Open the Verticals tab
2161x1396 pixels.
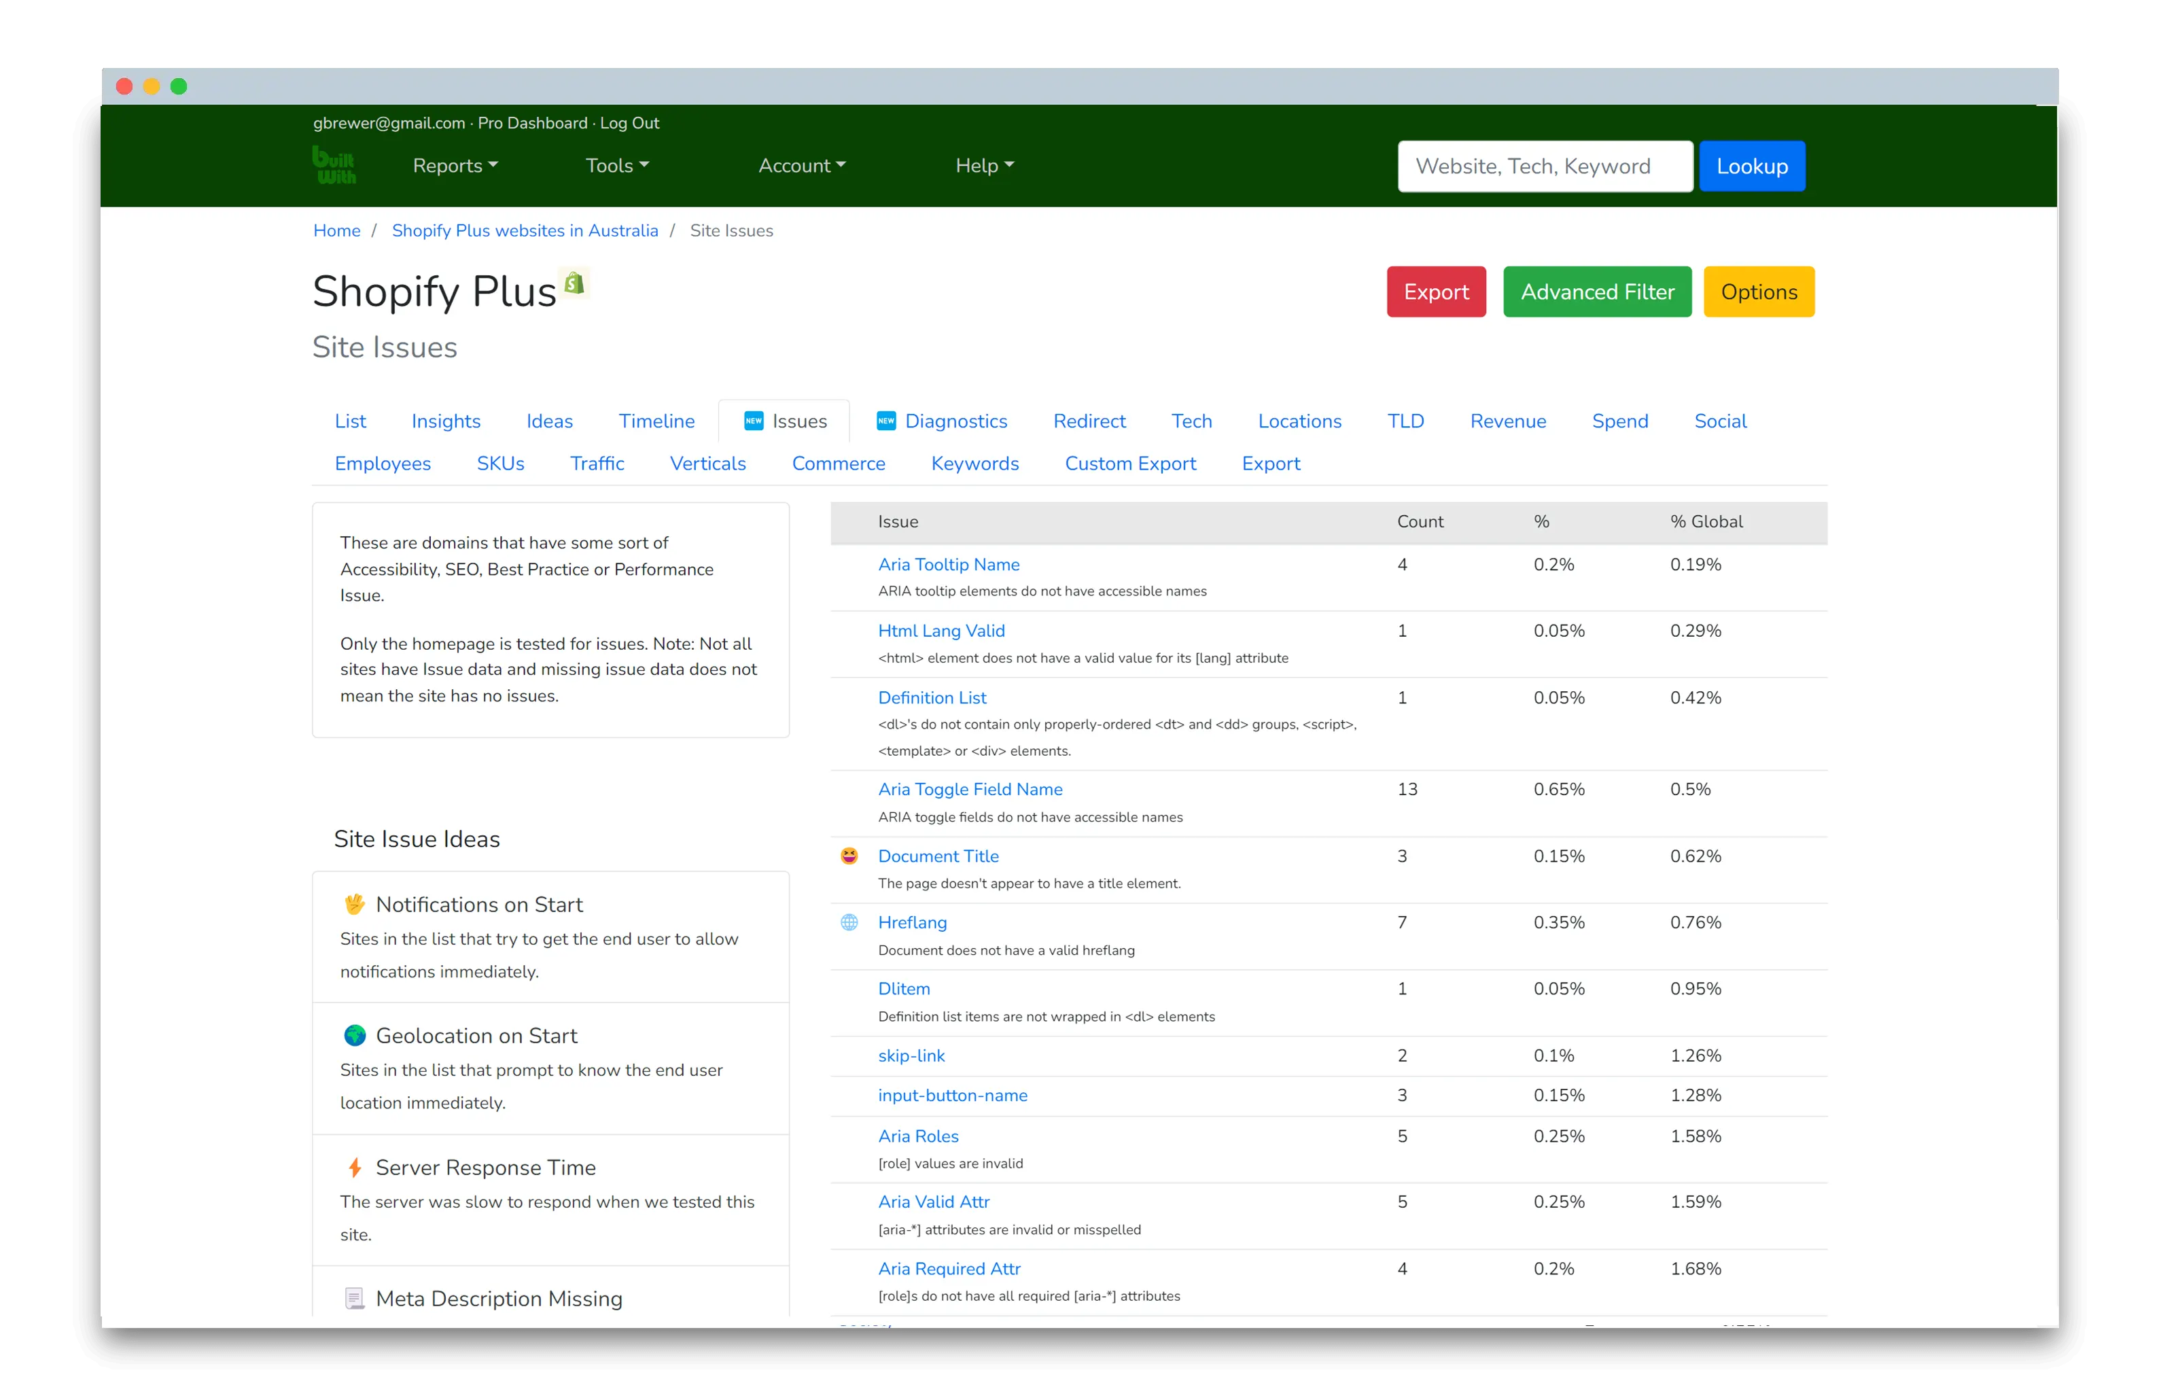point(707,464)
